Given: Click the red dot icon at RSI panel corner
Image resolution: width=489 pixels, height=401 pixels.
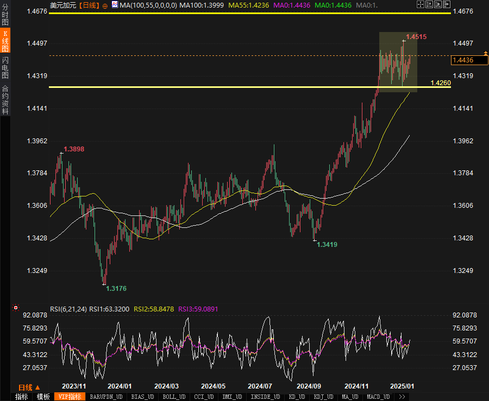Looking at the screenshot, I should pyautogui.click(x=16, y=308).
